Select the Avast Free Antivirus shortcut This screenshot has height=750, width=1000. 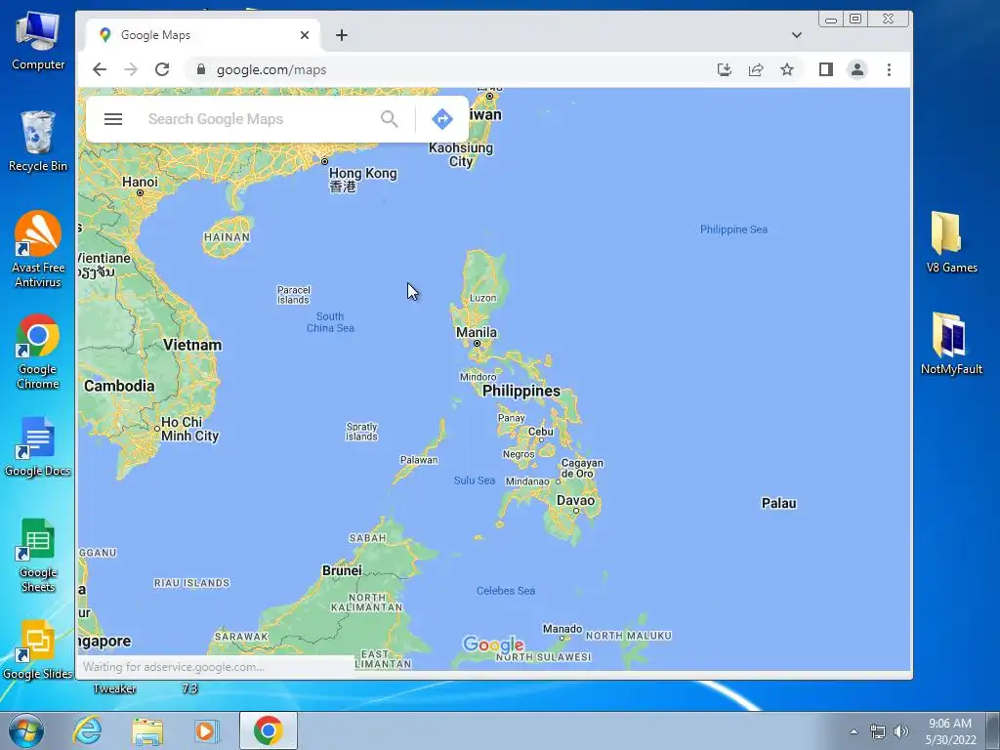(x=38, y=249)
